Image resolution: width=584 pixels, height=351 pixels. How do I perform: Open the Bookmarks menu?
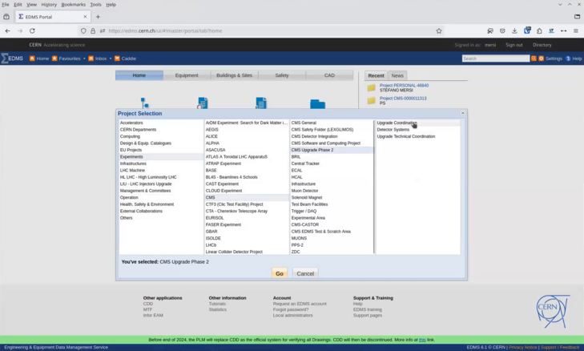74,5
